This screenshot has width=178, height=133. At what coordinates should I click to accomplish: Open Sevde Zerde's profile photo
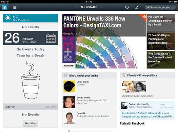[69, 102]
